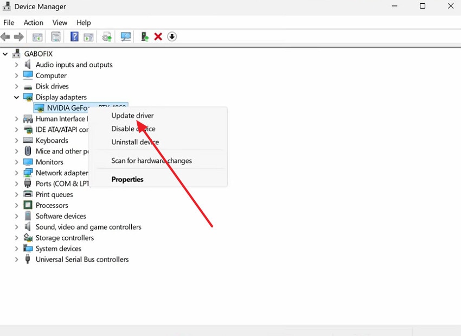
Task: Choose Uninstall device in context menu
Action: (x=135, y=142)
